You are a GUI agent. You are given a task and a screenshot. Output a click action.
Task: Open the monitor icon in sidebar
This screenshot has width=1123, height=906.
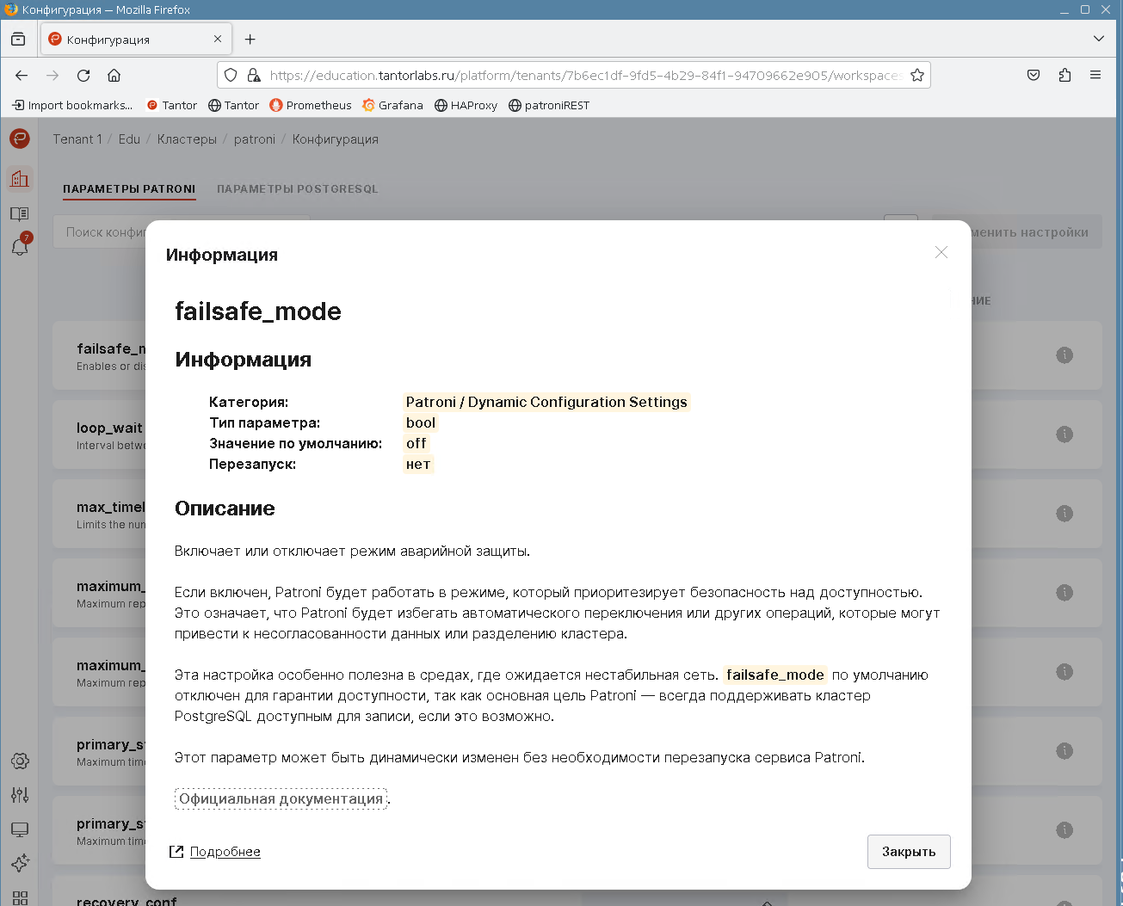coord(20,829)
